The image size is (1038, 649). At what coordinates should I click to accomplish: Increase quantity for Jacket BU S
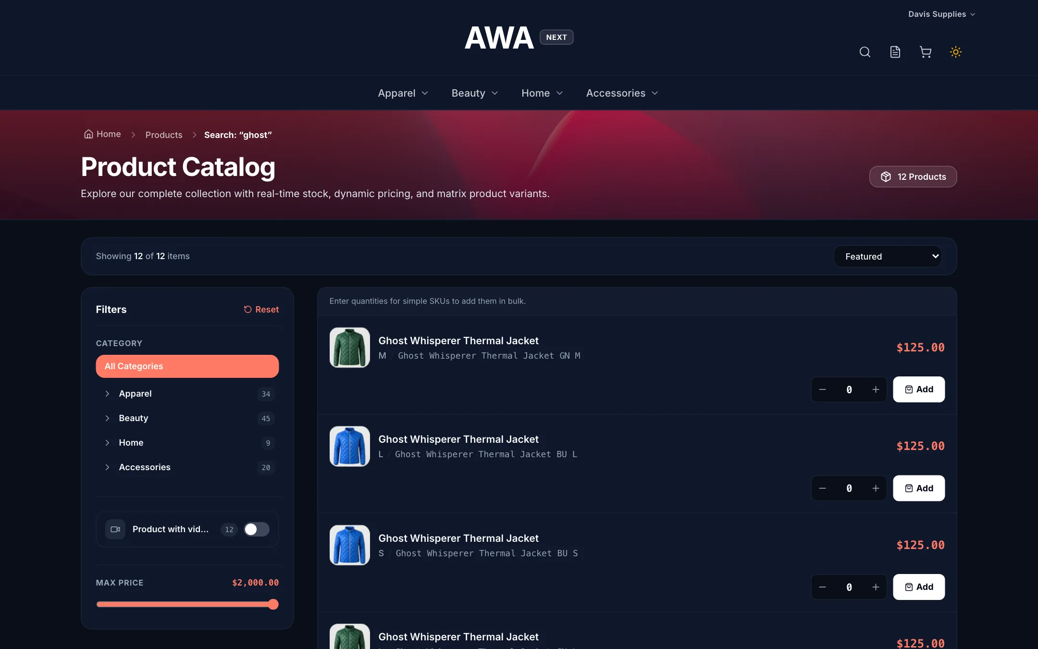(876, 587)
